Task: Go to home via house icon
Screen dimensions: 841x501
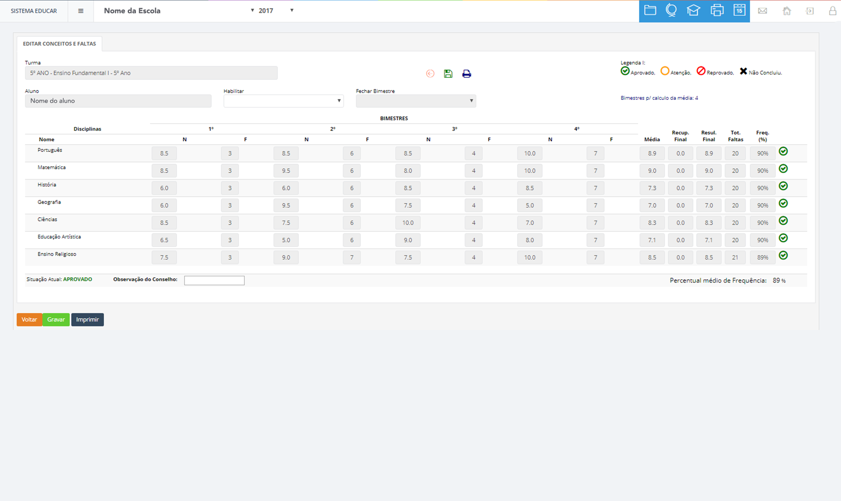Action: (786, 11)
